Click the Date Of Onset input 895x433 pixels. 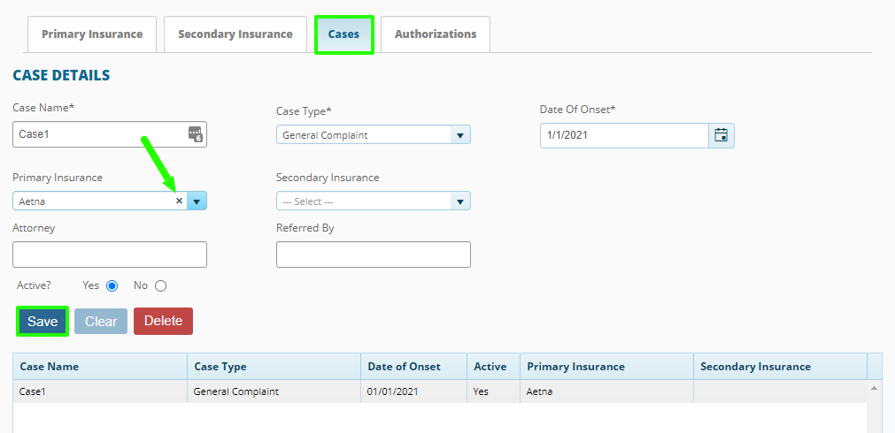(x=624, y=135)
